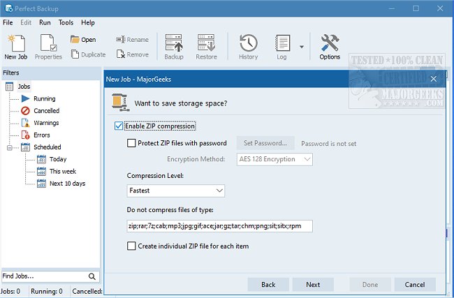Open Compression Level dropdown
Image resolution: width=454 pixels, height=298 pixels.
click(x=176, y=191)
